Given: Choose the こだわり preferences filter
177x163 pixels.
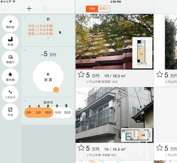Looking at the screenshot, I should pyautogui.click(x=10, y=94).
